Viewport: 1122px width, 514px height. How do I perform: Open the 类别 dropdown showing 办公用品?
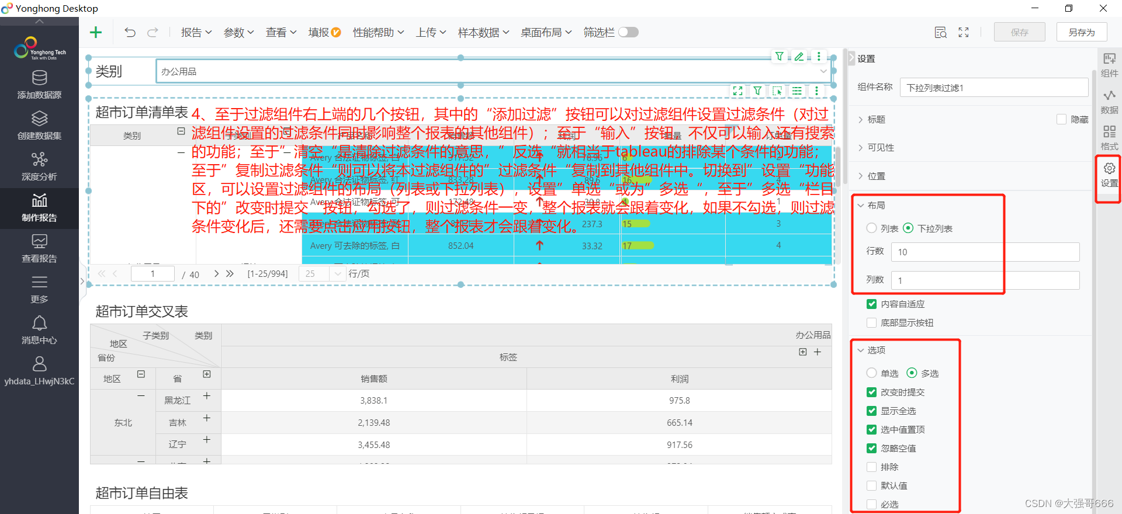point(494,71)
